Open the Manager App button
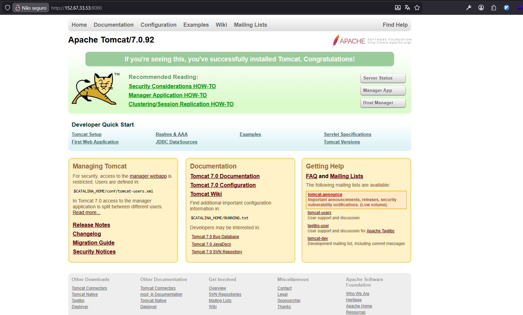 [383, 91]
